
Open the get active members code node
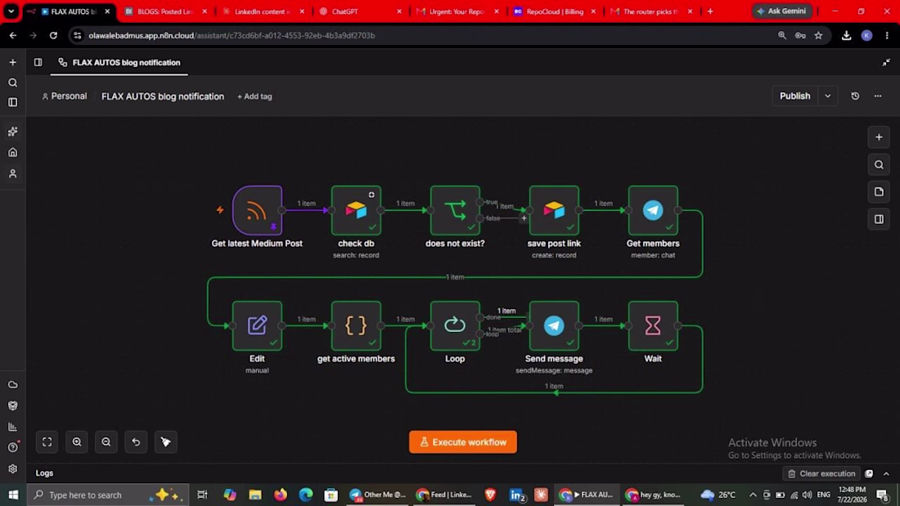click(356, 326)
